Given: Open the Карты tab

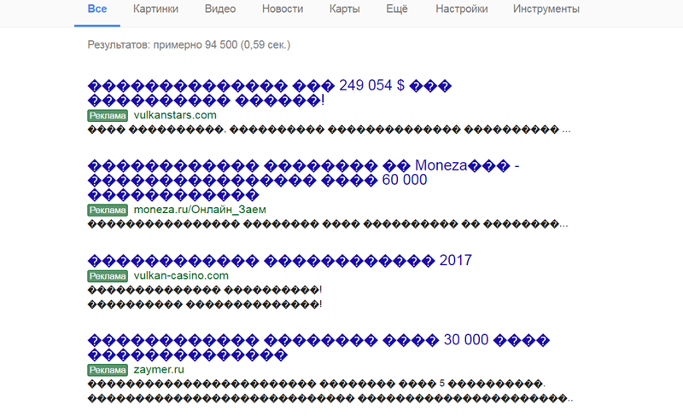Looking at the screenshot, I should click(345, 9).
